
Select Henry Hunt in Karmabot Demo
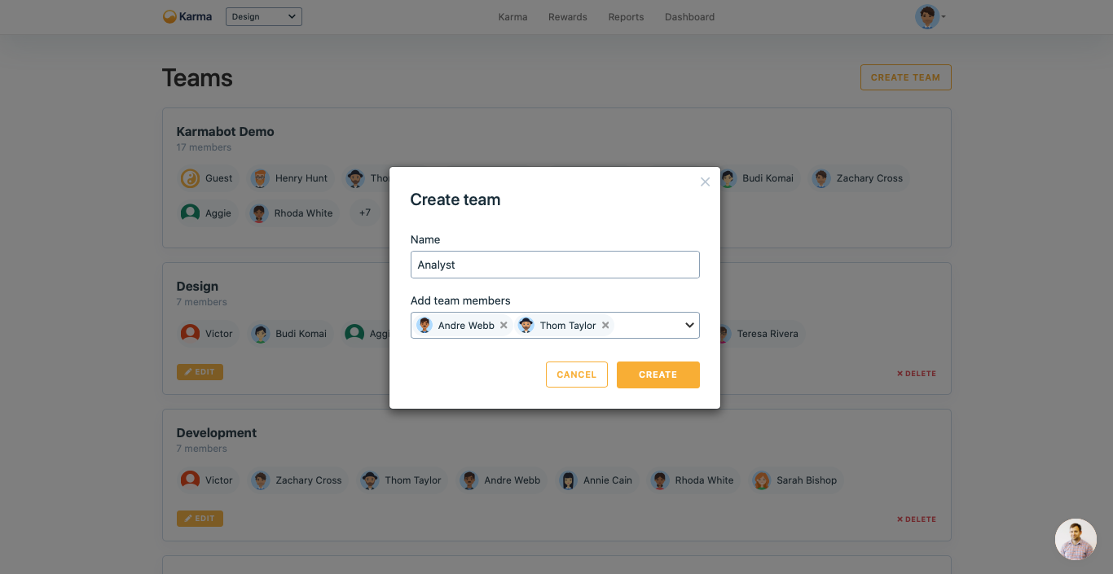[x=289, y=178]
